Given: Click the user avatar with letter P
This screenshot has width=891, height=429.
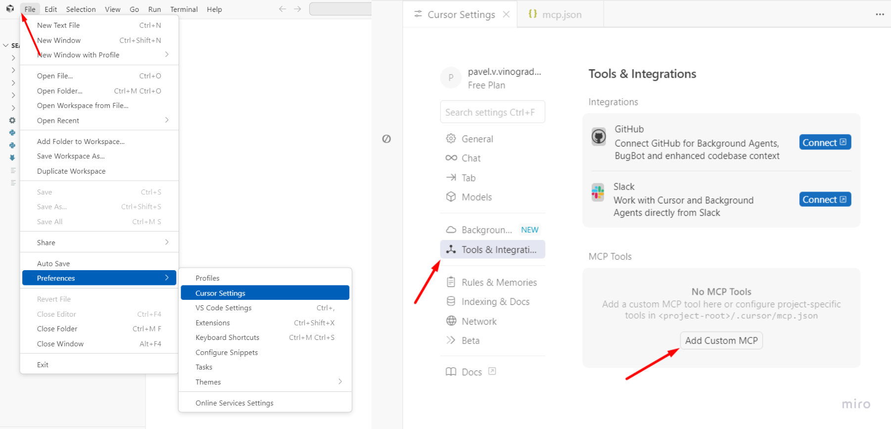Looking at the screenshot, I should point(451,78).
